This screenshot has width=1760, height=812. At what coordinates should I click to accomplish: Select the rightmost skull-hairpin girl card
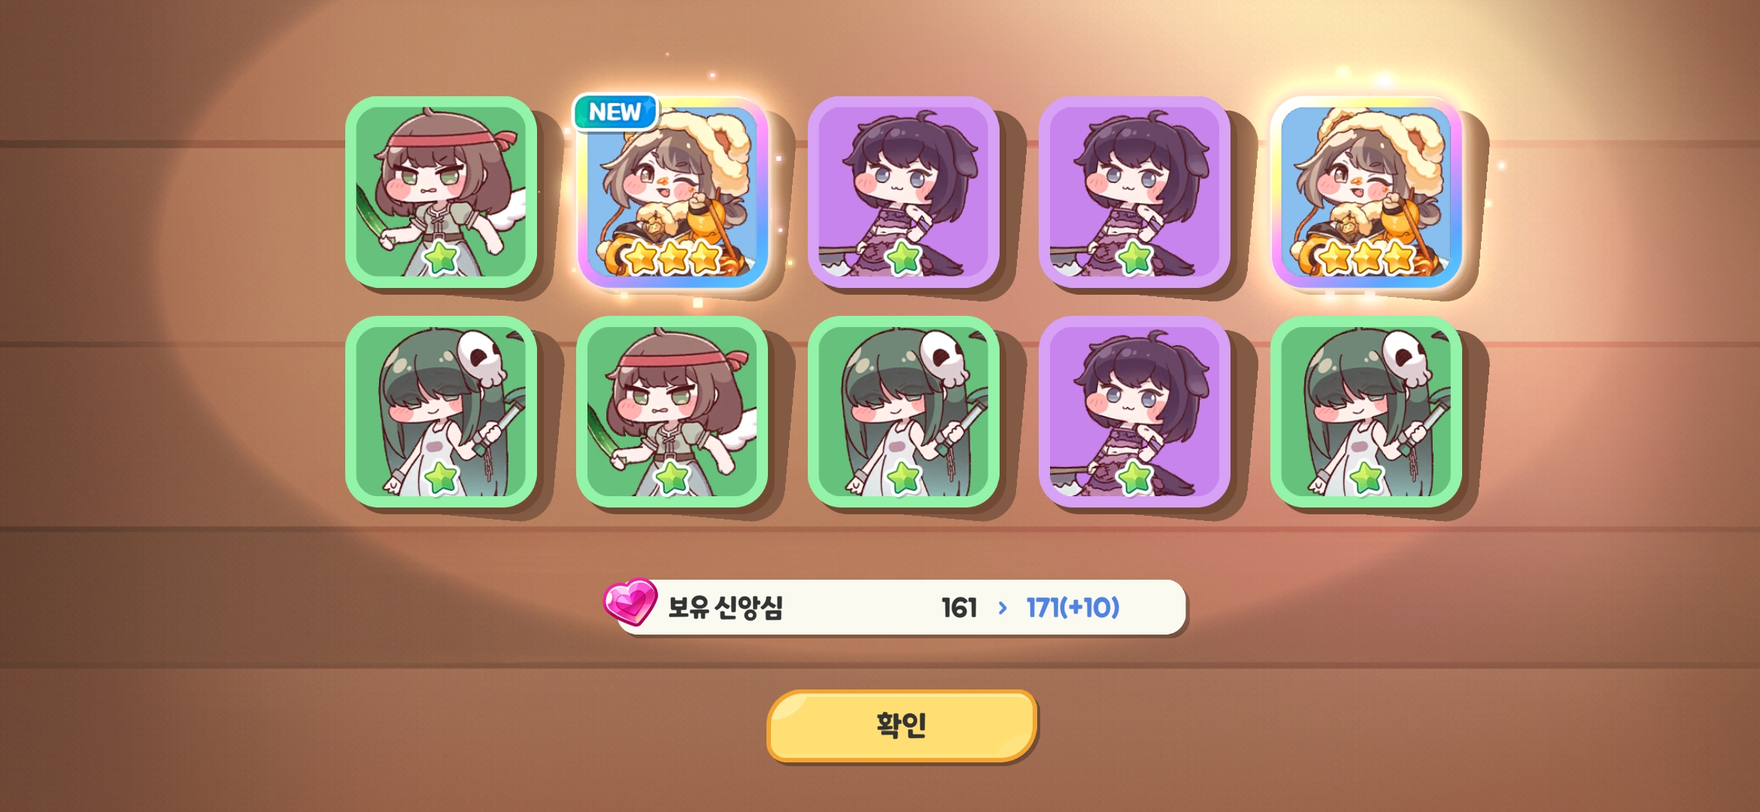(x=1366, y=412)
